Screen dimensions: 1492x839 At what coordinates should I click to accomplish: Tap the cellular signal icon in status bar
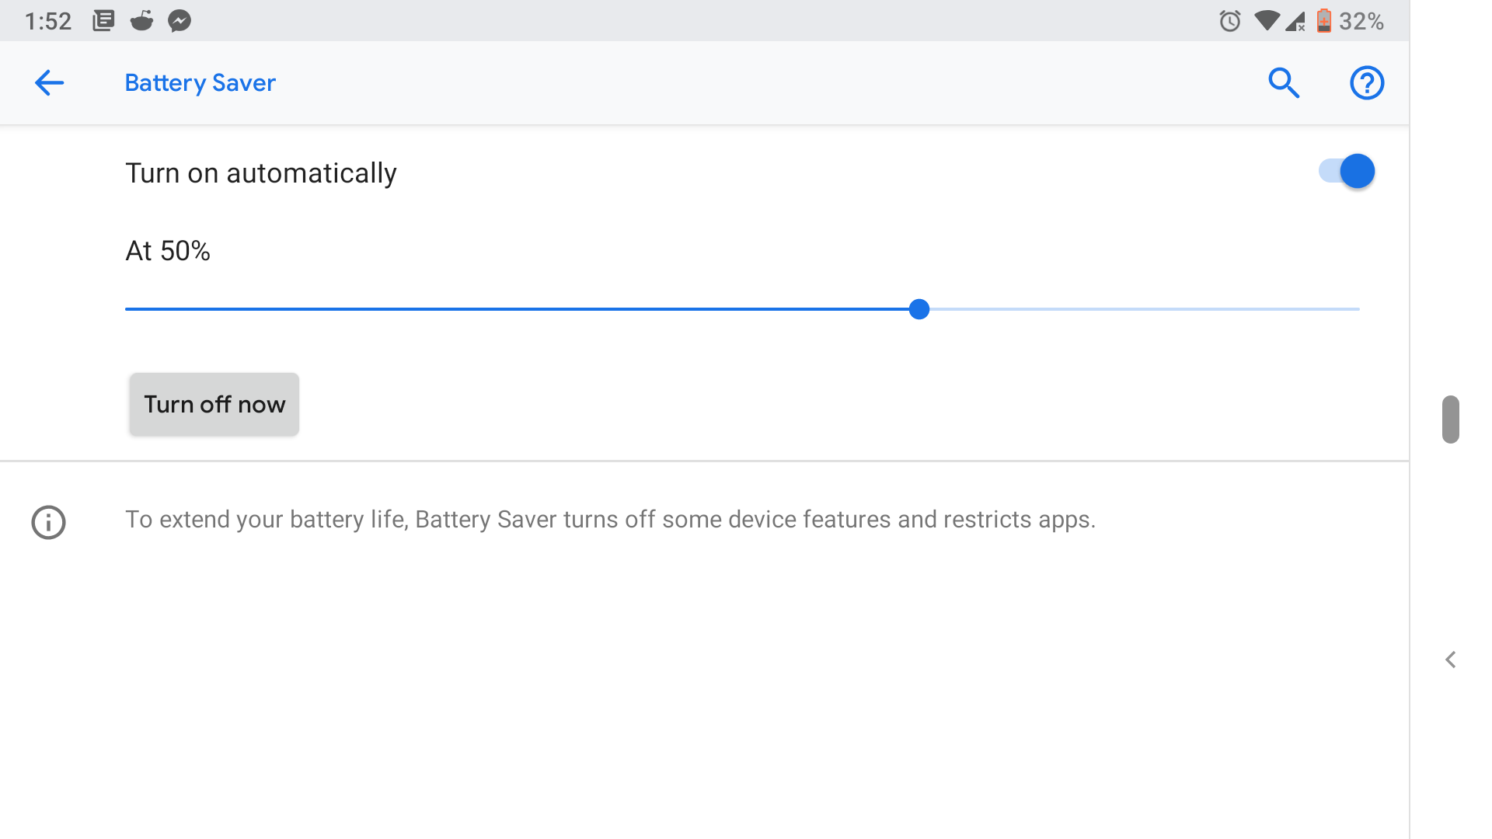(1295, 21)
